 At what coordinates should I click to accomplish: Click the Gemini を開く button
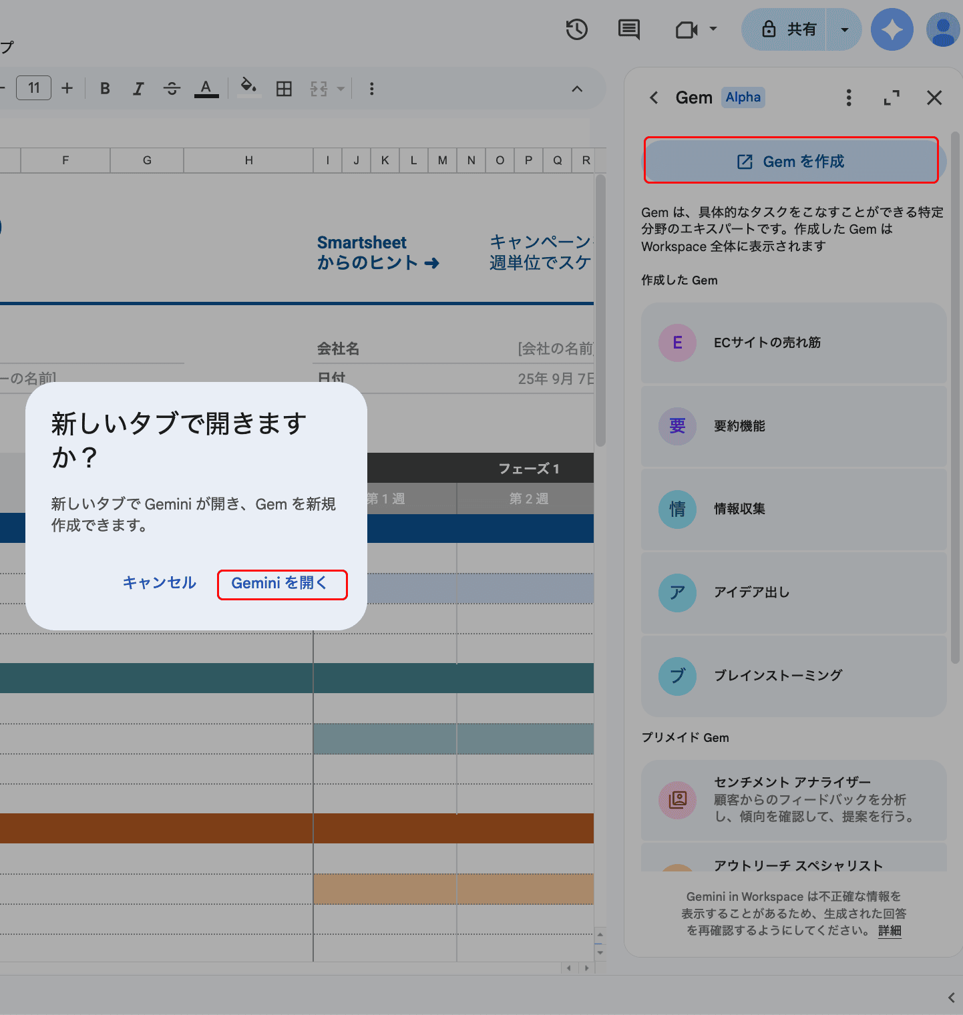coord(282,584)
